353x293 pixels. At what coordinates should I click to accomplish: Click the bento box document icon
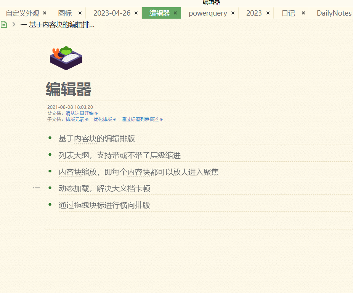pyautogui.click(x=66, y=58)
